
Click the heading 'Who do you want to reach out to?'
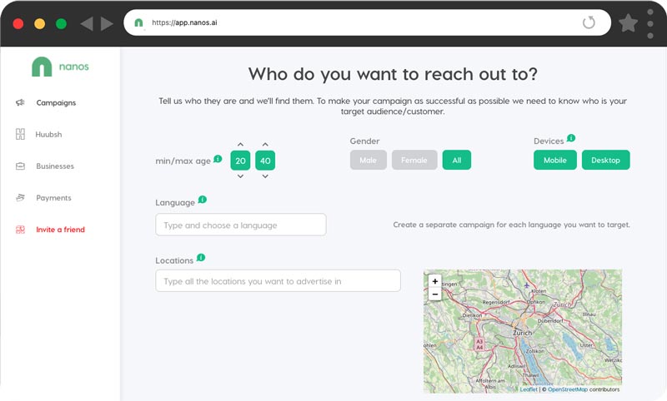(393, 74)
